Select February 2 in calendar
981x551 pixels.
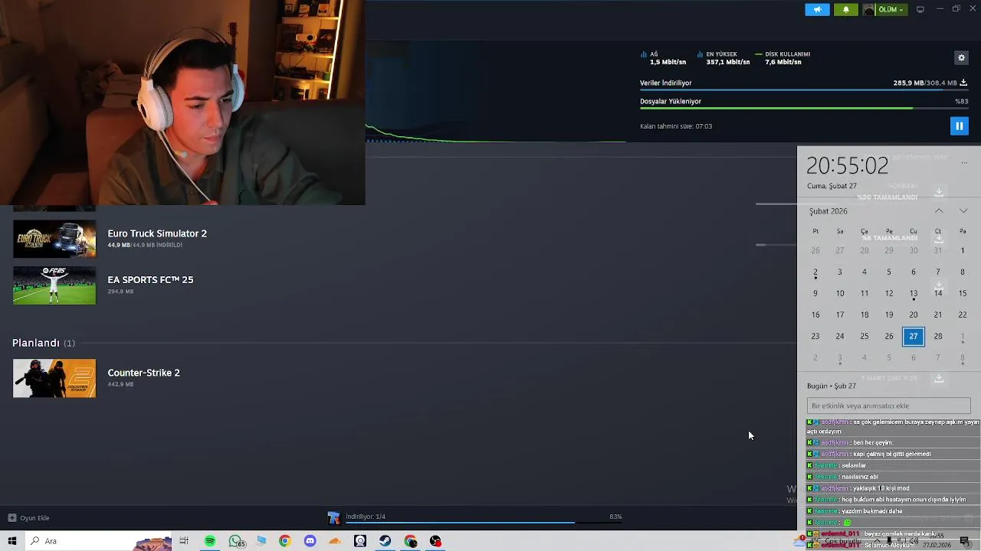coord(815,272)
